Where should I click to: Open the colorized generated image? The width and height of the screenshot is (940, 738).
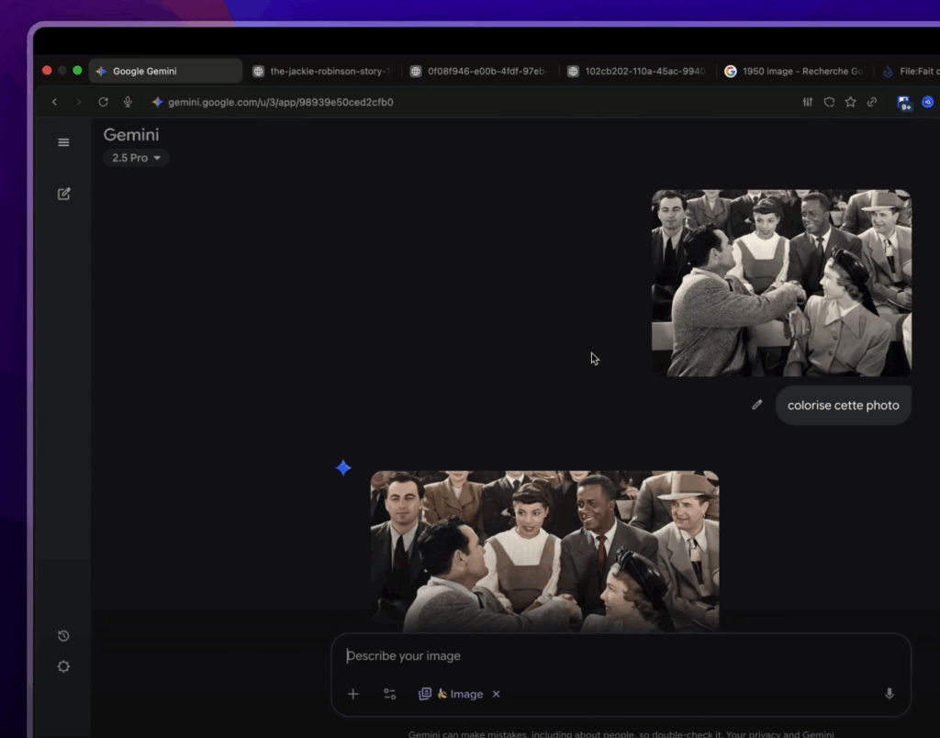[544, 549]
